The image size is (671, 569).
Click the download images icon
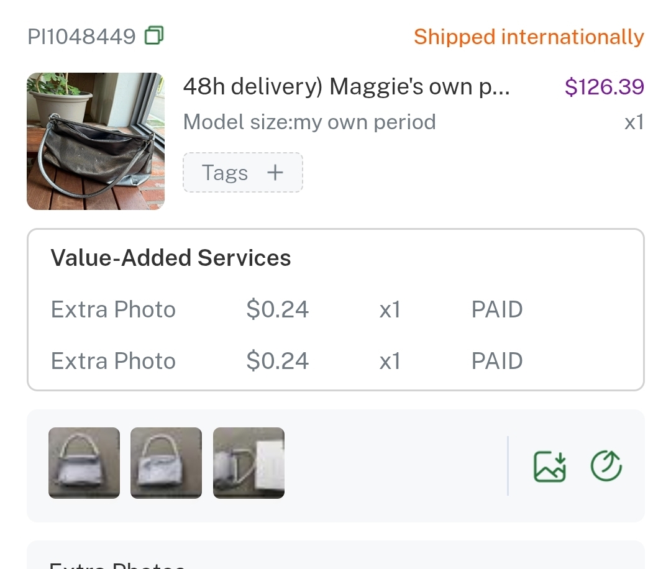pos(550,466)
